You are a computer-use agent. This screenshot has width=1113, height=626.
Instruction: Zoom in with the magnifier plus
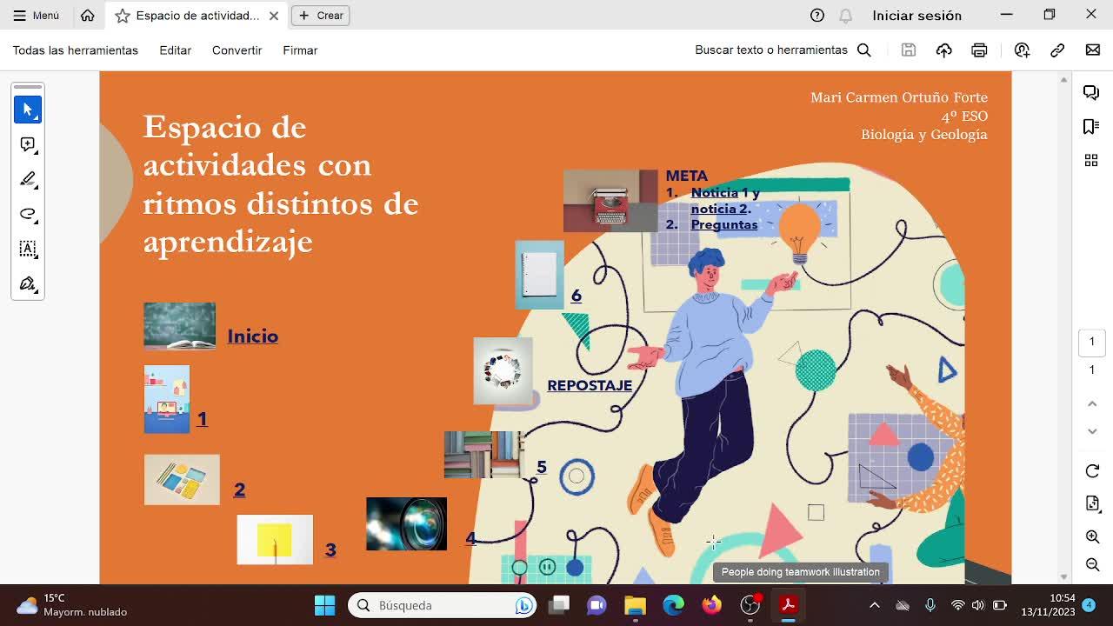tap(1092, 537)
